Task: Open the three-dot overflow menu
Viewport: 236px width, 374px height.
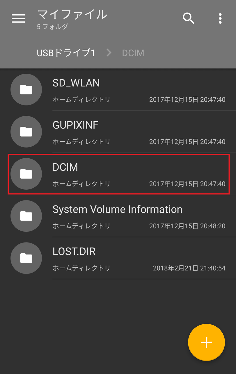Action: [x=220, y=18]
